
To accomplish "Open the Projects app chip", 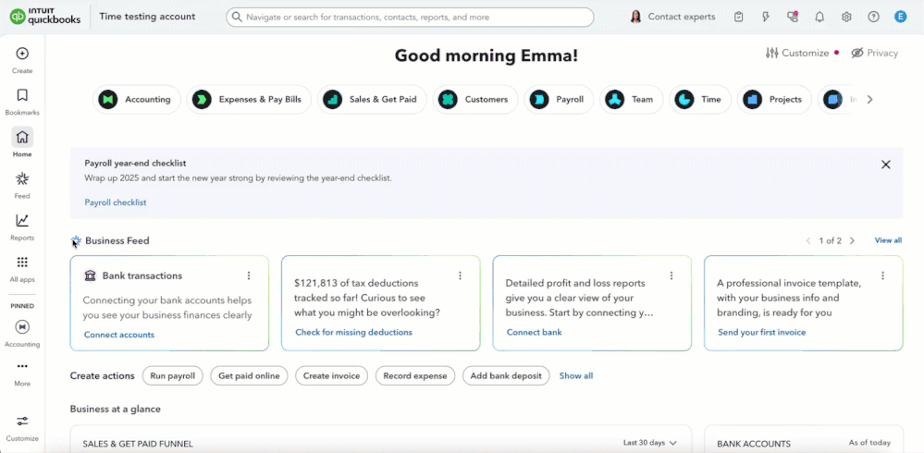I will point(774,100).
